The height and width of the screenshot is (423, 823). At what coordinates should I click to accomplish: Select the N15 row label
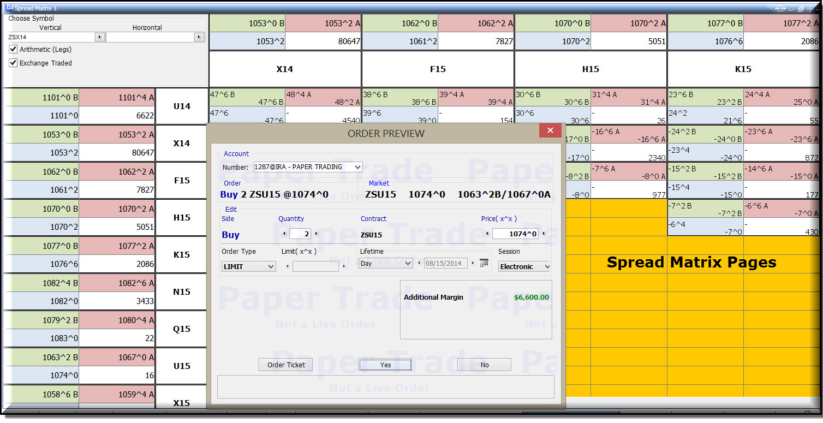click(182, 292)
